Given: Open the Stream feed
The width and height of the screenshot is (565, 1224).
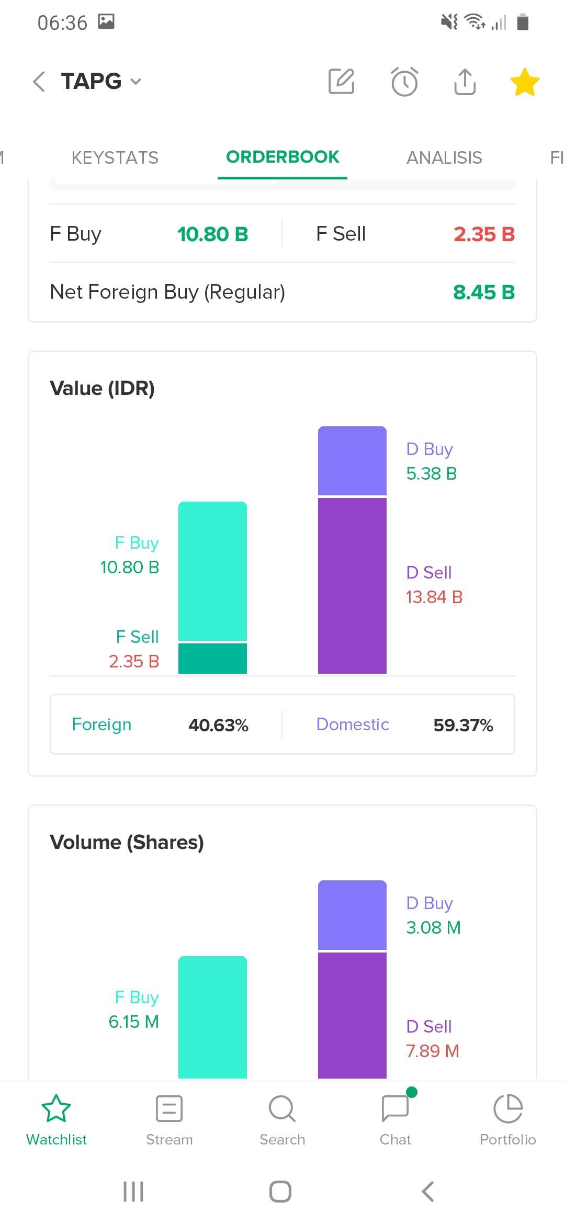Looking at the screenshot, I should tap(169, 1119).
